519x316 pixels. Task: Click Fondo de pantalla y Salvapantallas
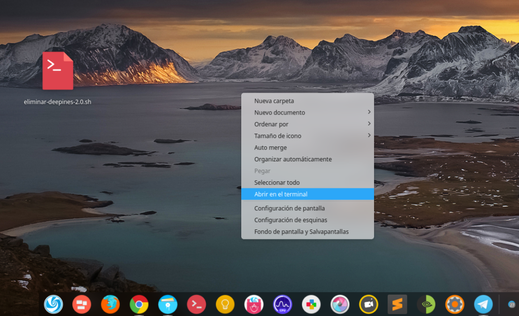point(301,231)
